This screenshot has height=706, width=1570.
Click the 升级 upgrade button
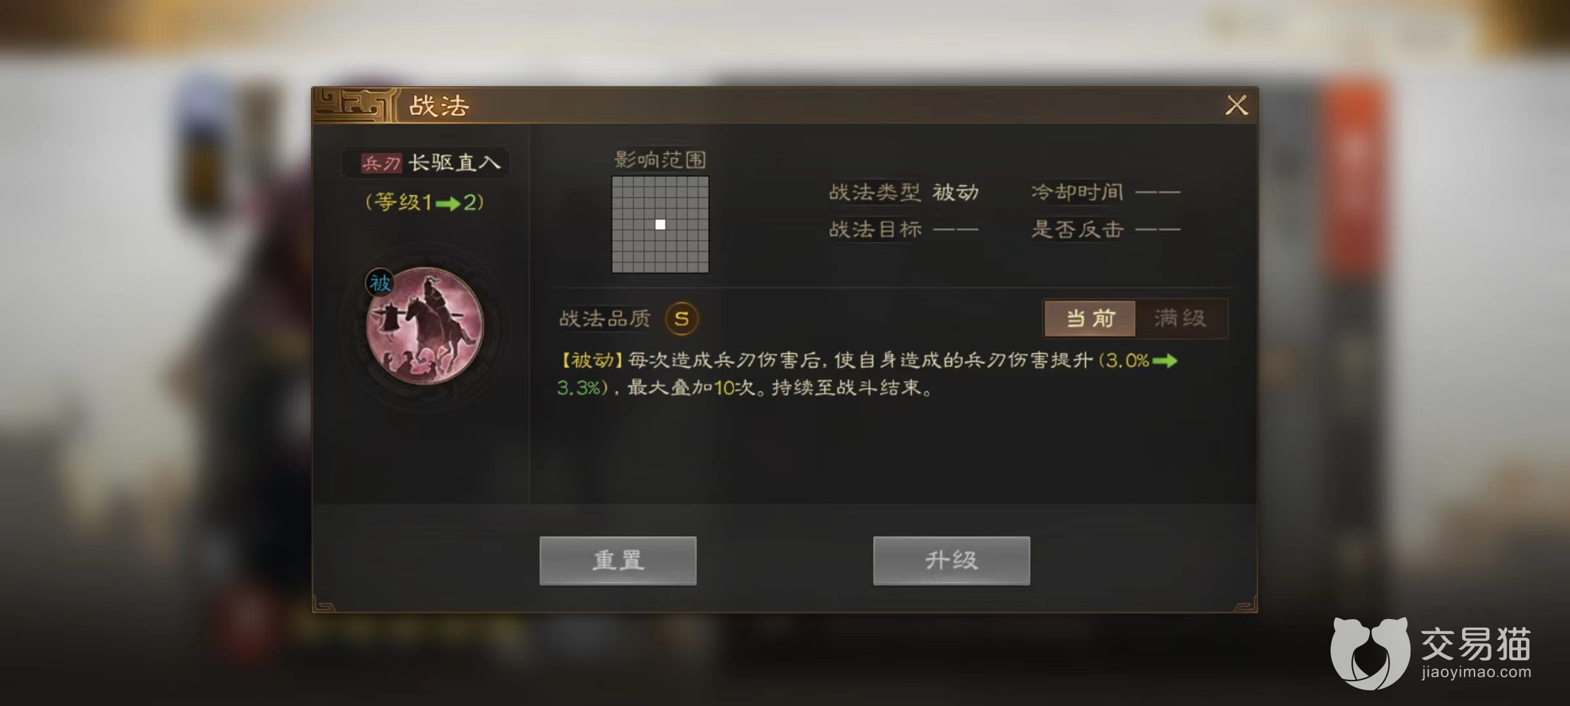tap(952, 561)
